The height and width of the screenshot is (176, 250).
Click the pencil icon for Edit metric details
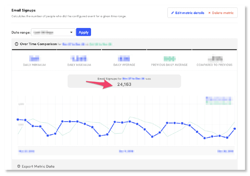(x=173, y=13)
